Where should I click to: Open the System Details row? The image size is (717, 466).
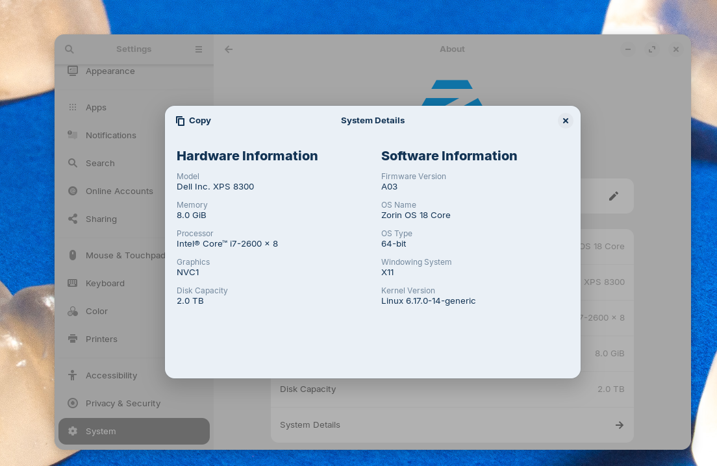pyautogui.click(x=452, y=425)
